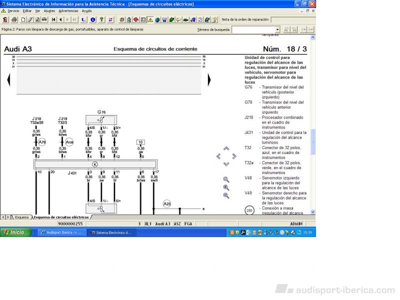The height and width of the screenshot is (300, 400).
Task: Click the printer icon in the toolbar
Action: (x=14, y=19)
